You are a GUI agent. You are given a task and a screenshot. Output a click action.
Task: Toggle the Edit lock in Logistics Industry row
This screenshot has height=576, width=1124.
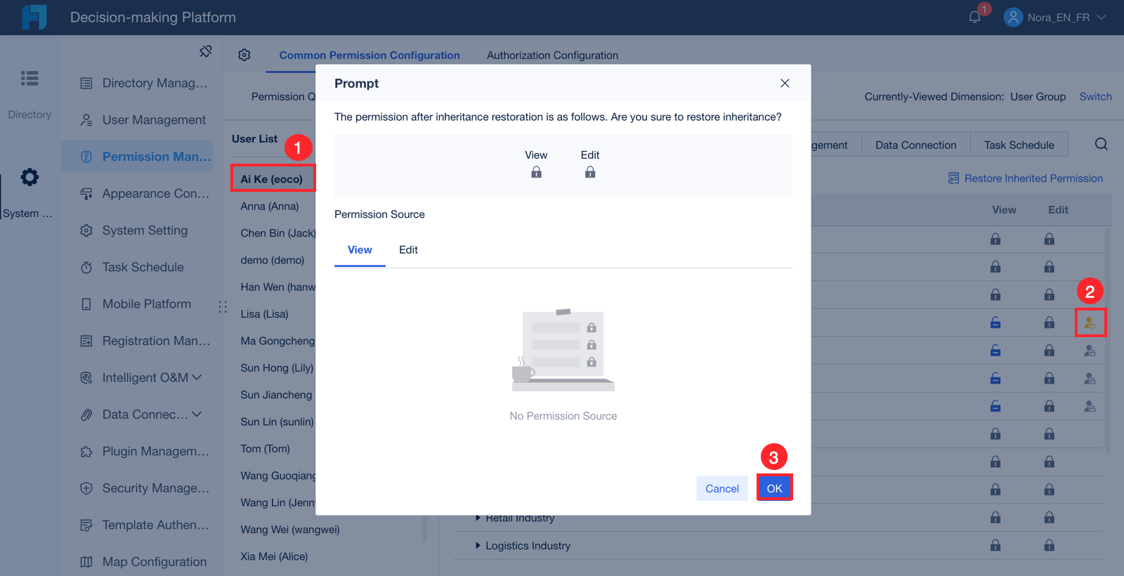(1049, 545)
